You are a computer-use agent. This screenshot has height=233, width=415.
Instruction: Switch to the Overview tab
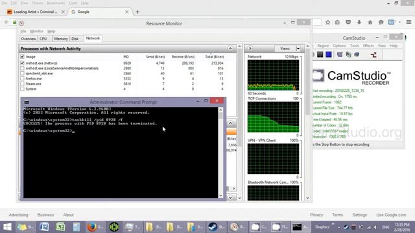29,39
